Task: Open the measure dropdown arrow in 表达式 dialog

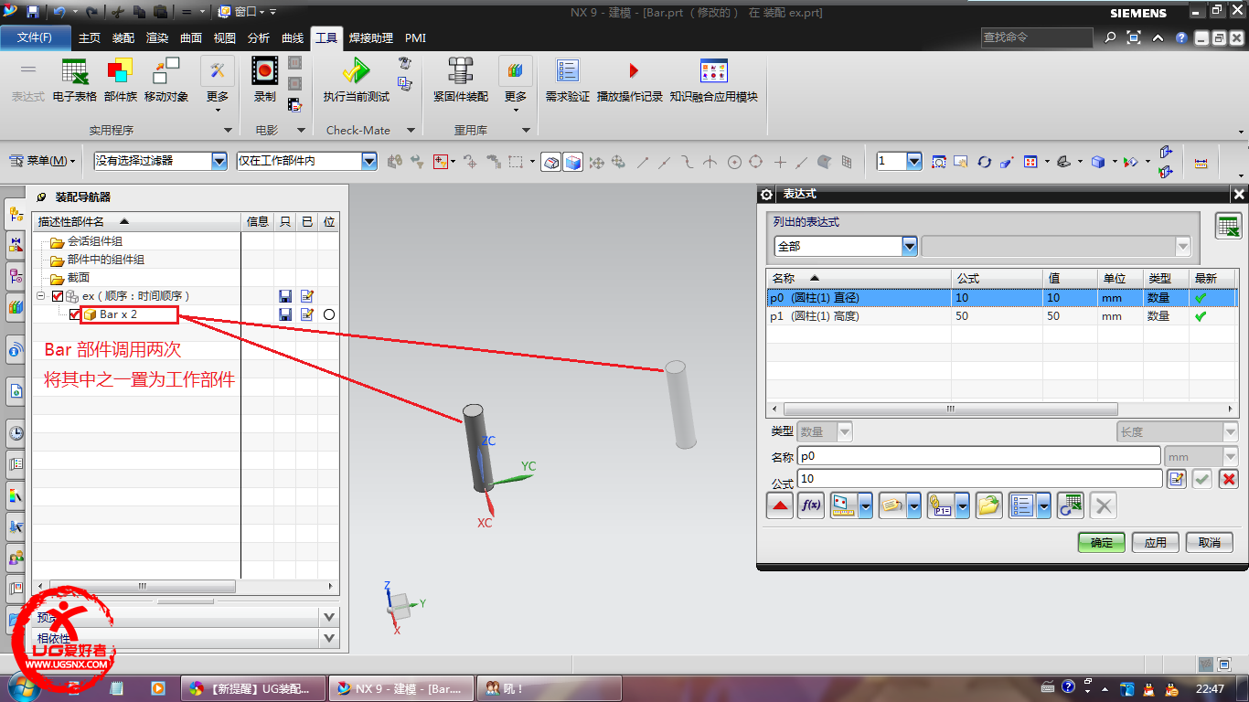Action: [865, 505]
